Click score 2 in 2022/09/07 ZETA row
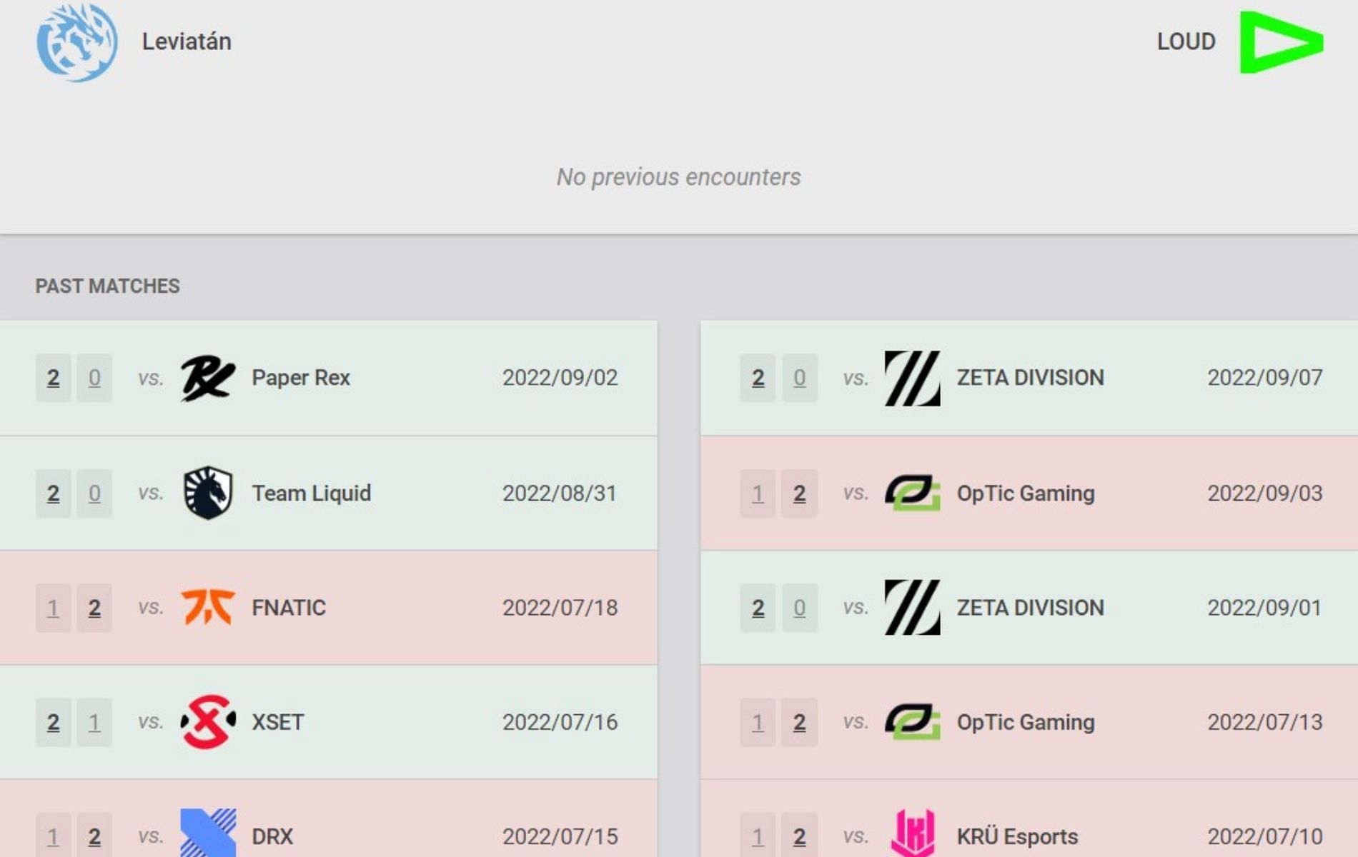 tap(758, 378)
